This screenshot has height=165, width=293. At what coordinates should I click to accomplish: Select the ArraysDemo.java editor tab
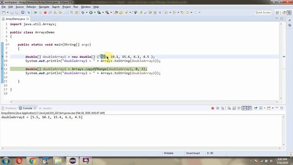[15, 19]
